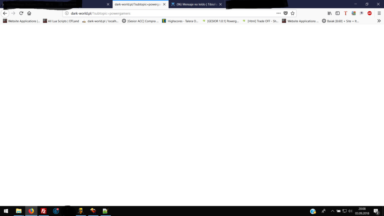Viewport: 384px width, 216px height.
Task: Go back to the previous page
Action: point(5,13)
